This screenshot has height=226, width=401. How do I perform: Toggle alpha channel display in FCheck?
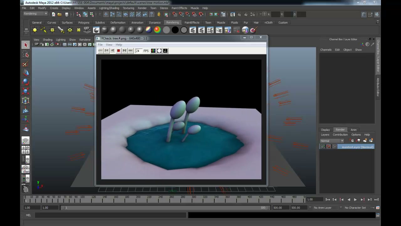(x=159, y=51)
